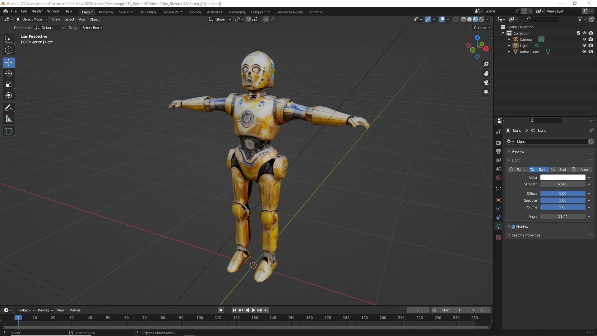Image resolution: width=597 pixels, height=336 pixels.
Task: Expand the Robot_C4po tree item
Action: pos(509,52)
